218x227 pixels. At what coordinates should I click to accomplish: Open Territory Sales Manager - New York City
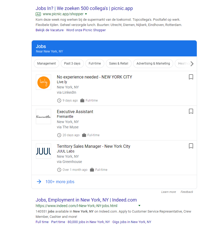(94, 146)
